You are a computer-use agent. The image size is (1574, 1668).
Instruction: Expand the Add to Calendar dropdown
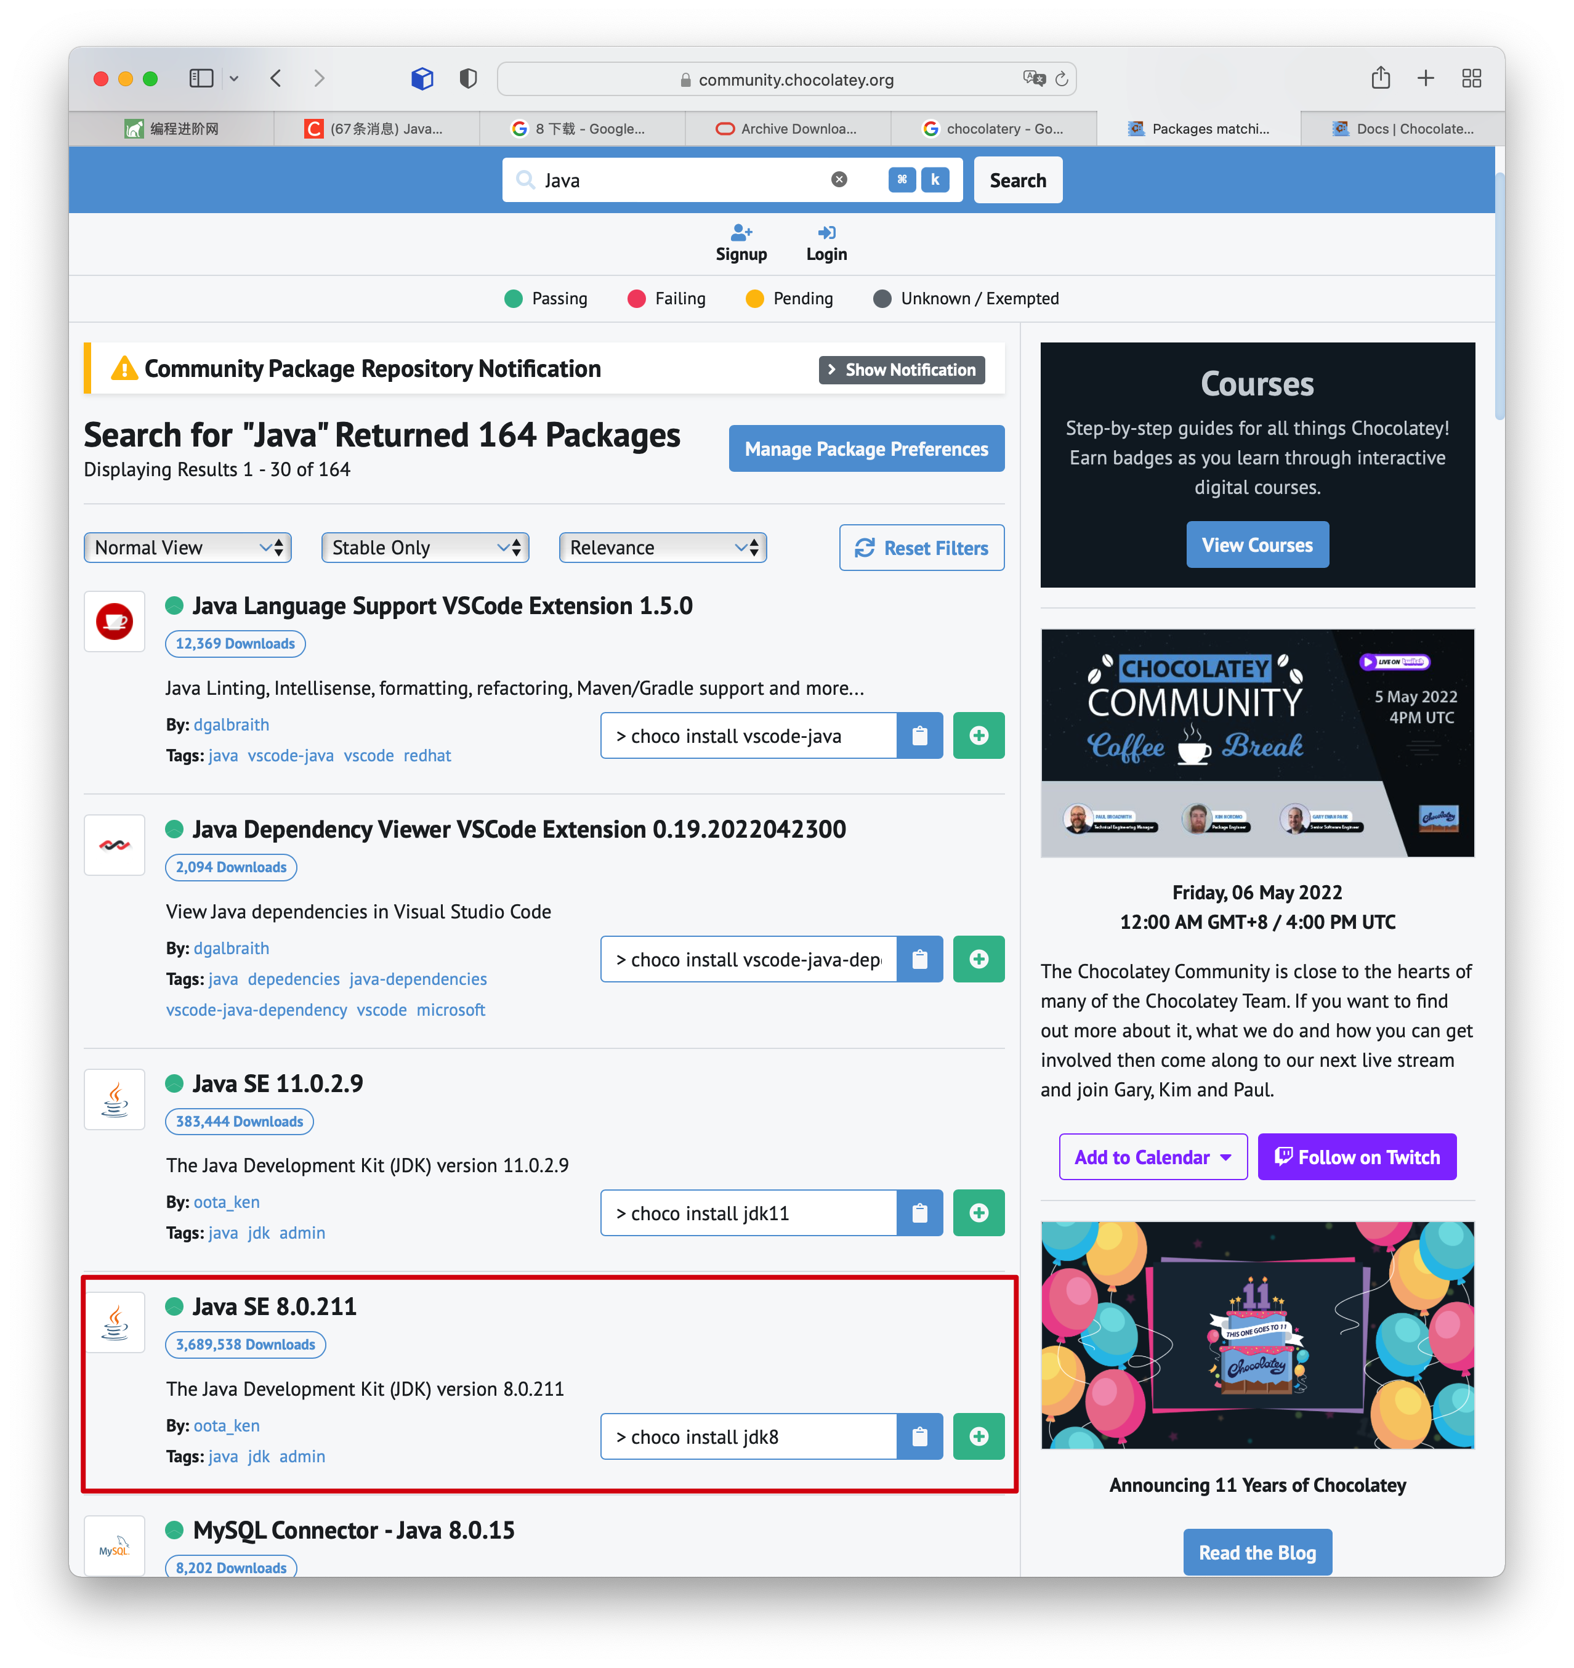pos(1152,1157)
